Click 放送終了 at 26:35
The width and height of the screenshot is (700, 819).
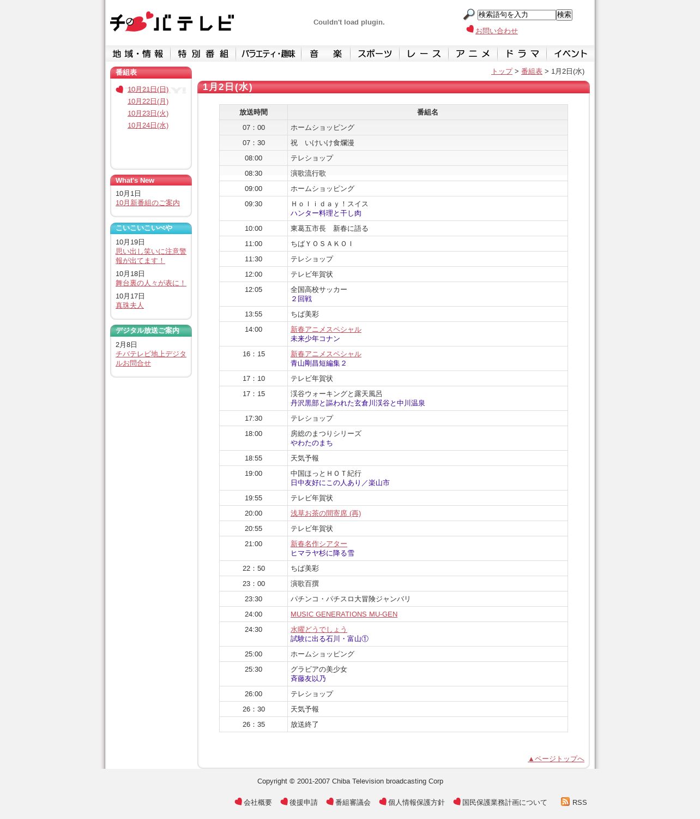(305, 725)
